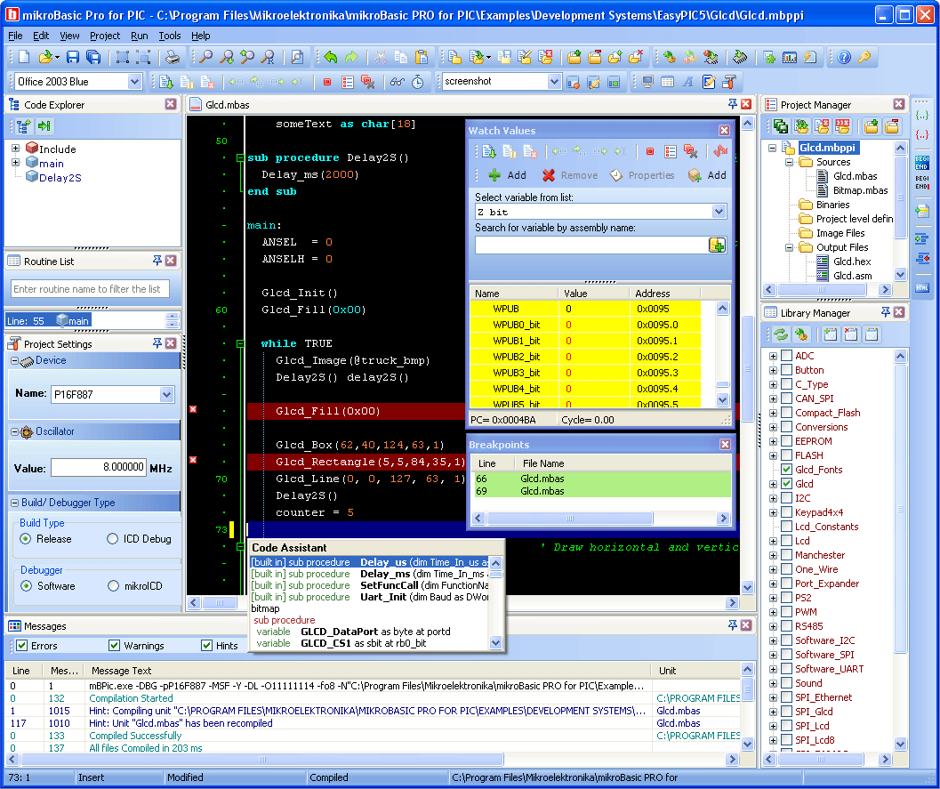Select Delay_ms in Code Assistant list
Screen dimensions: 940x789
[370, 574]
